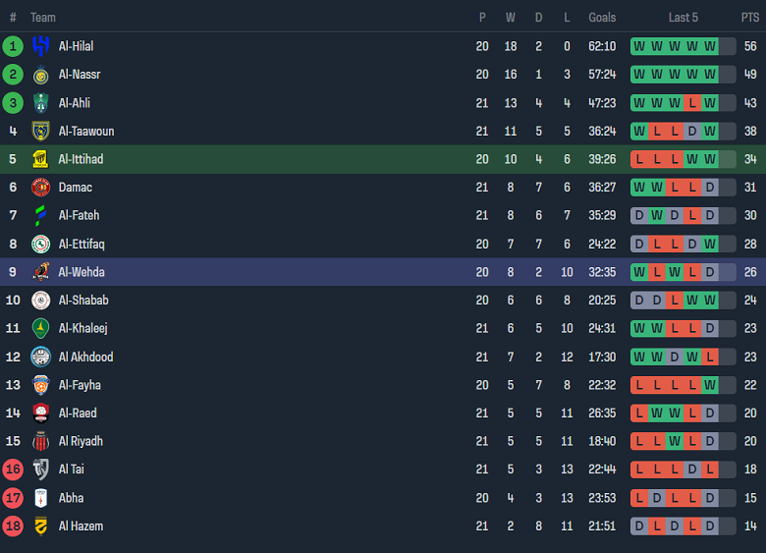The image size is (766, 553).
Task: Click the Al-Nassr club crest icon
Action: (40, 75)
